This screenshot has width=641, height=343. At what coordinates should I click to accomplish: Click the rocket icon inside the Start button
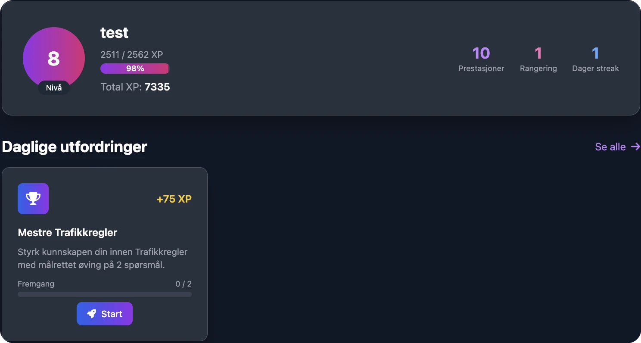pos(91,314)
